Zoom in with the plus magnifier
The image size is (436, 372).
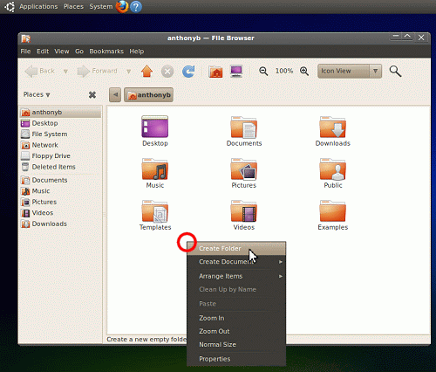tap(304, 71)
